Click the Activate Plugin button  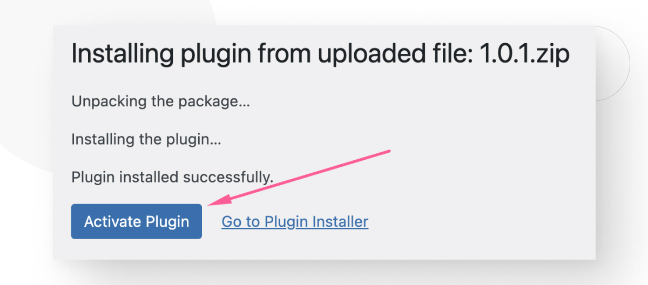(137, 221)
